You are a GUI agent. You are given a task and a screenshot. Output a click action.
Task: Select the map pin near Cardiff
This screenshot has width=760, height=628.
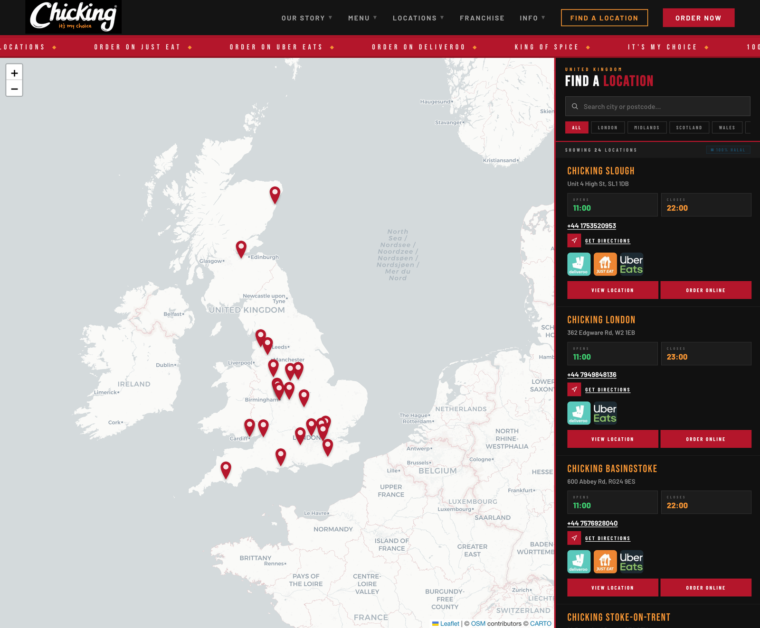click(x=249, y=427)
